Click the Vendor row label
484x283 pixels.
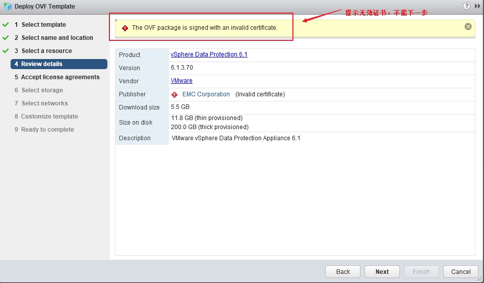click(129, 81)
